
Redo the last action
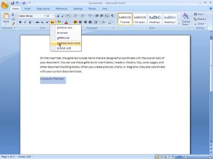pyautogui.click(x=24, y=3)
